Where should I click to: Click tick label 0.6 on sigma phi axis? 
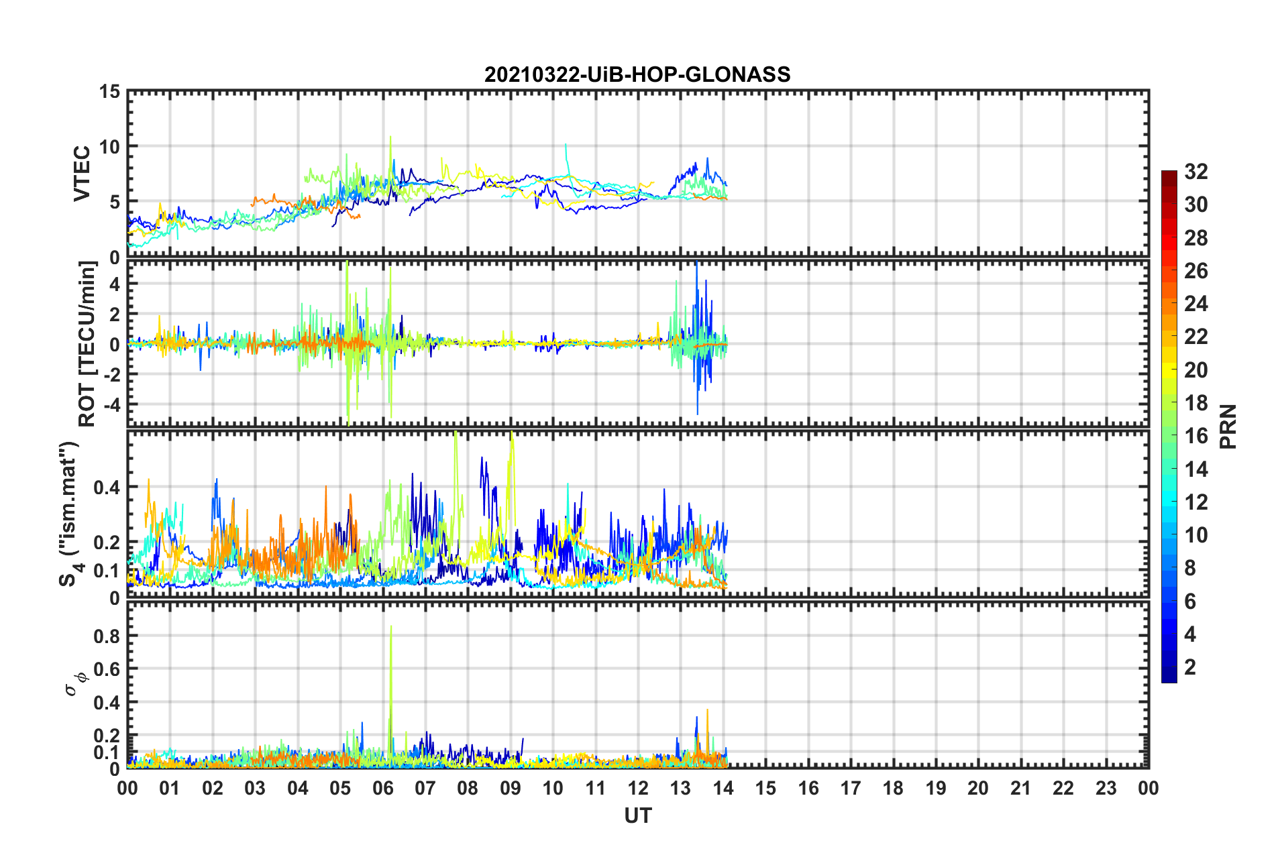point(108,669)
